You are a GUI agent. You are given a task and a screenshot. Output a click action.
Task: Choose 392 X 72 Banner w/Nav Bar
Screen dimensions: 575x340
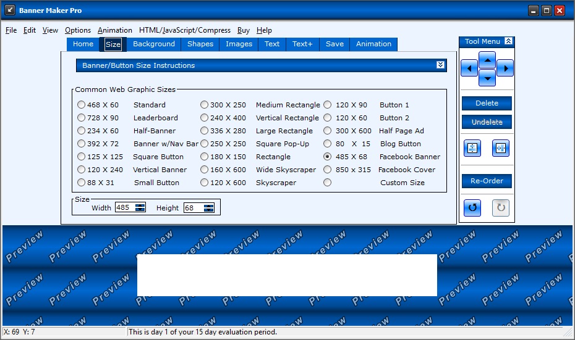(81, 143)
